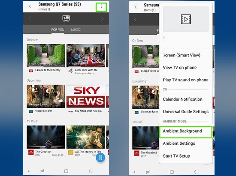Image resolution: width=236 pixels, height=176 pixels.
Task: Tap Android home icon in right phone navbar
Action: tap(172, 172)
